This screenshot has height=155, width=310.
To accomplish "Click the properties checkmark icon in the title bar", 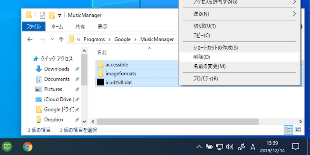I will tap(42, 15).
